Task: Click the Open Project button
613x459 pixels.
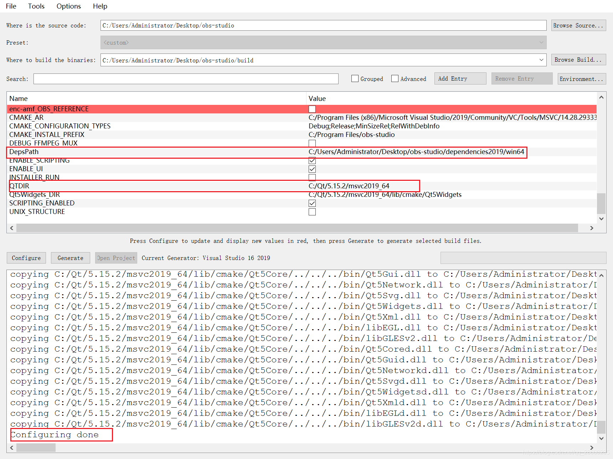Action: coord(116,258)
